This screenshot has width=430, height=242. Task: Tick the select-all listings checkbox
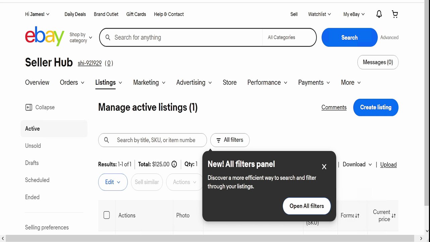point(106,215)
